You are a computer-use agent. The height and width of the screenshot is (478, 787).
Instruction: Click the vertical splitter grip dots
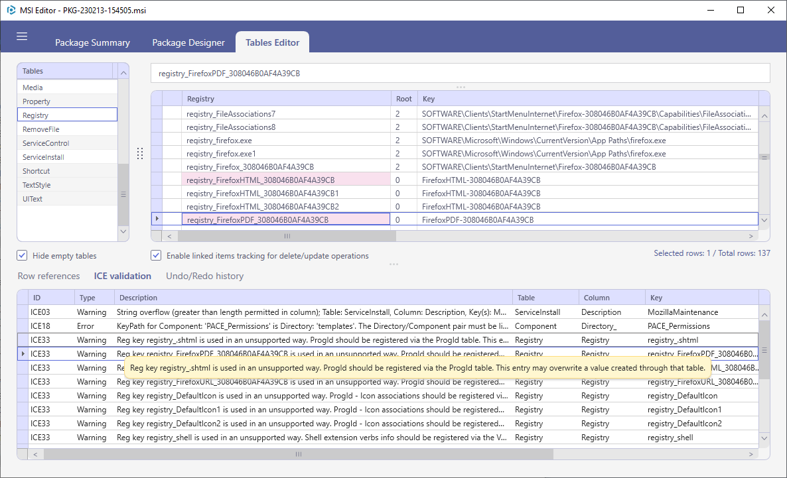pos(140,154)
